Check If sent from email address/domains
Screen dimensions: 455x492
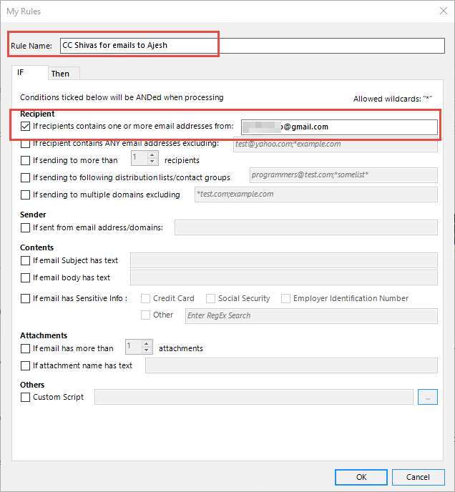point(25,227)
